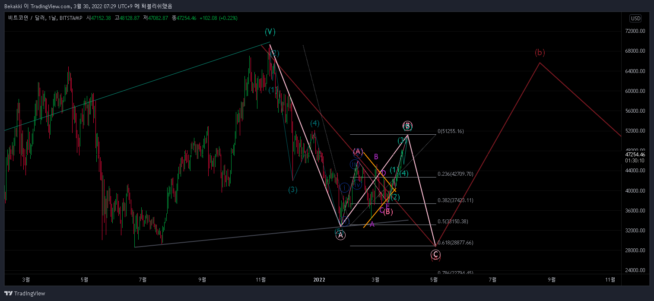The image size is (654, 301).
Task: Select the Fibonacci 0.236(42709.70) level label
Action: (455, 174)
